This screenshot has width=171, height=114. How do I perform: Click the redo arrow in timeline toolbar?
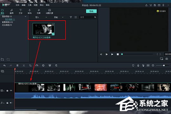point(11,66)
